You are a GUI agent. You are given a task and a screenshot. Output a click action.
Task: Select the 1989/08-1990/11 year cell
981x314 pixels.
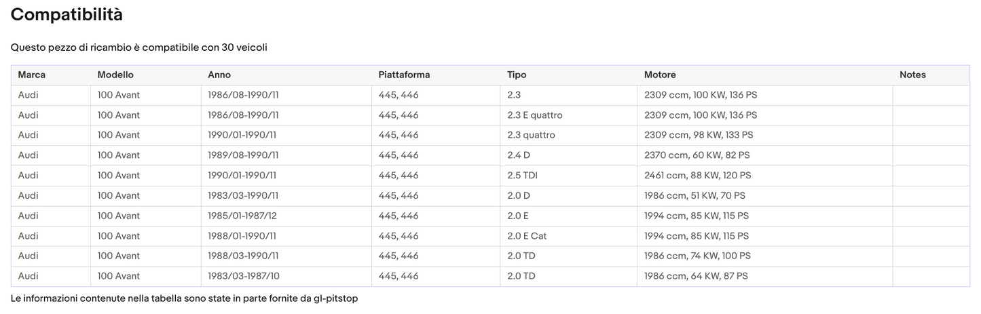(243, 155)
